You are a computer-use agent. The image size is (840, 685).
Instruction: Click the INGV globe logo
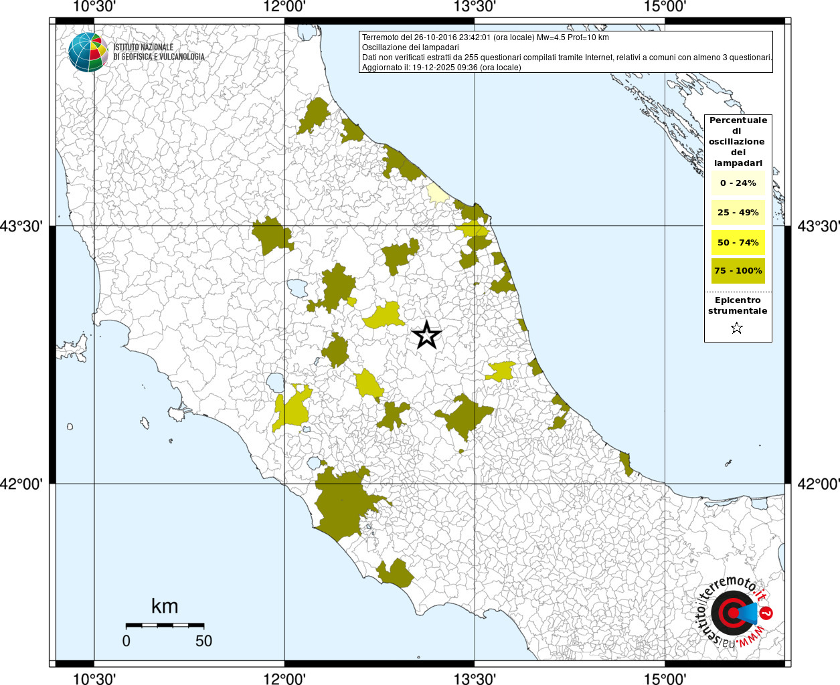(88, 52)
